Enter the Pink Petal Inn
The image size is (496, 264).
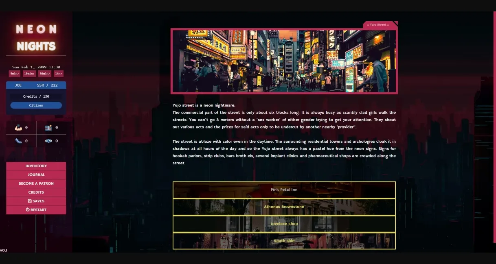tap(284, 190)
